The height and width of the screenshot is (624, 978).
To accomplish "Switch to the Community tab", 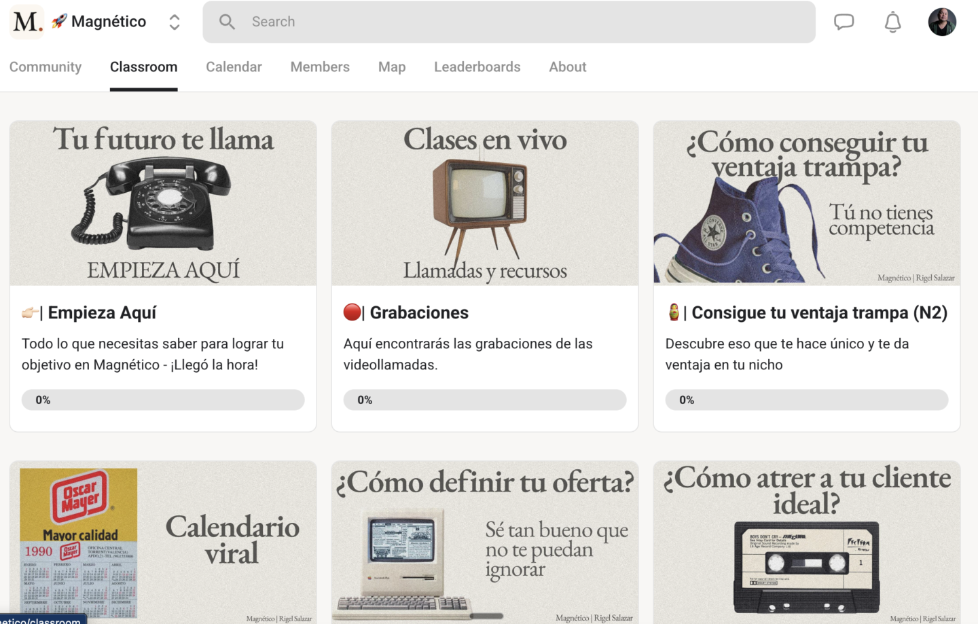I will pos(46,67).
